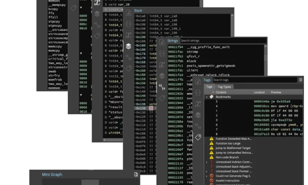Select the Tags tab
The image size is (308, 185).
[x=209, y=87]
